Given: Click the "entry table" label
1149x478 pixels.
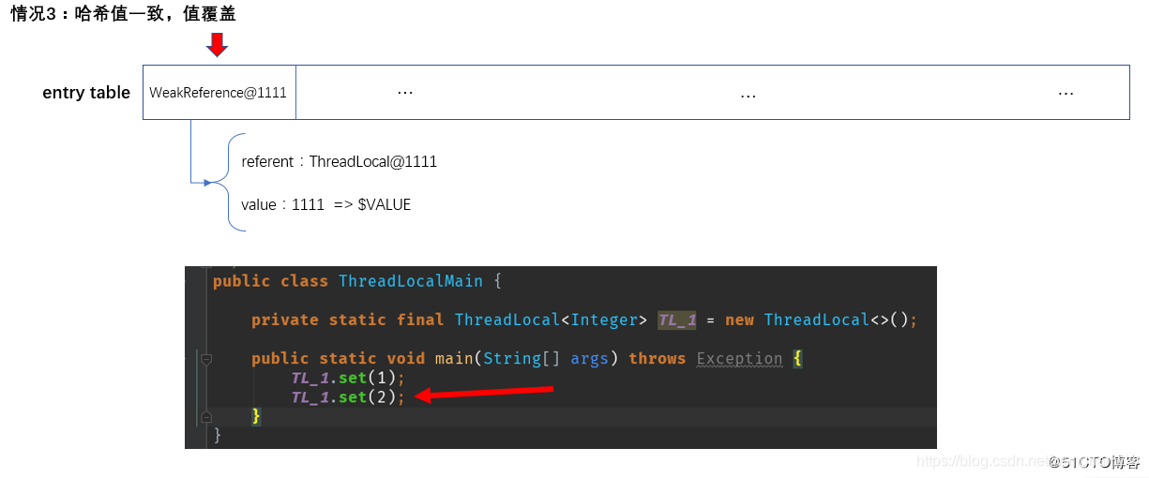Looking at the screenshot, I should click(86, 93).
